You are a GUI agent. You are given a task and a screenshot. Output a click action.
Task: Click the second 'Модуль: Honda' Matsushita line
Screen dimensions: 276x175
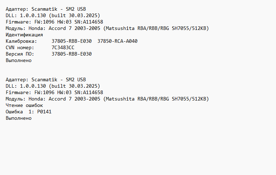tap(107, 99)
